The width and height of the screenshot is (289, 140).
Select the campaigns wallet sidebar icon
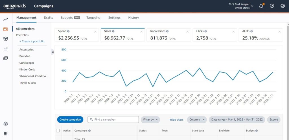point(6,29)
